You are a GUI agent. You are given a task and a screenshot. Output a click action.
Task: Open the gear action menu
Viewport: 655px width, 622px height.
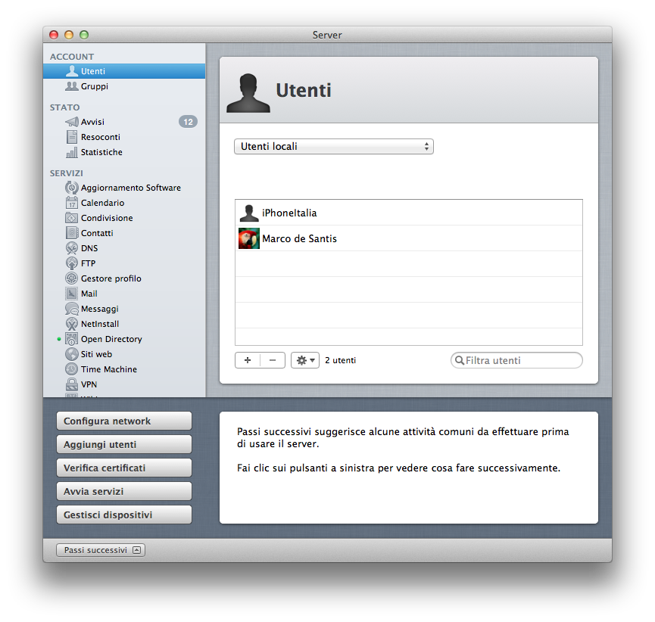(305, 360)
